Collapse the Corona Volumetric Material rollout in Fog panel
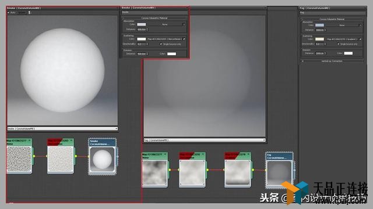The image size is (373, 209). pos(332,19)
